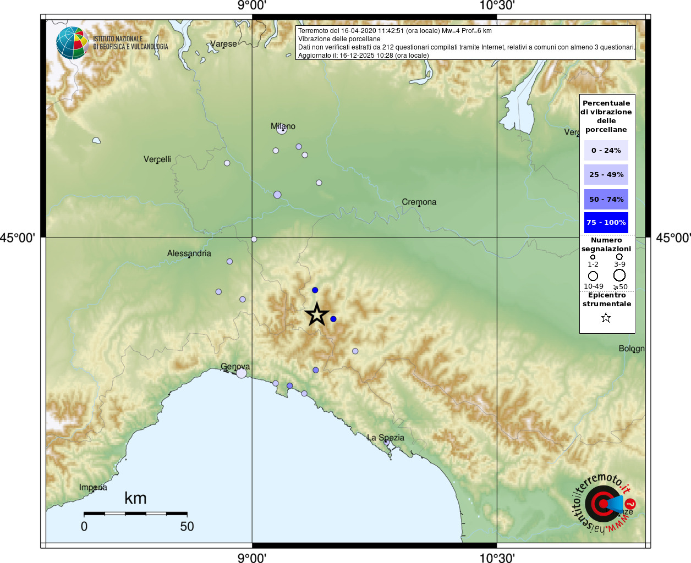This screenshot has height=563, width=691.
Task: Click the marker closest to Vercelli label
Action: pyautogui.click(x=227, y=163)
